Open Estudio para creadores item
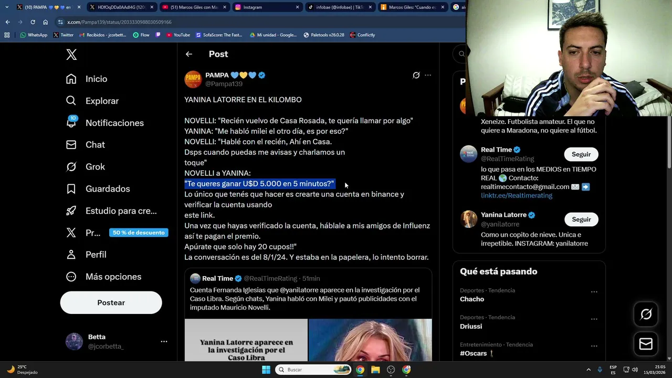This screenshot has width=672, height=378. click(x=111, y=211)
